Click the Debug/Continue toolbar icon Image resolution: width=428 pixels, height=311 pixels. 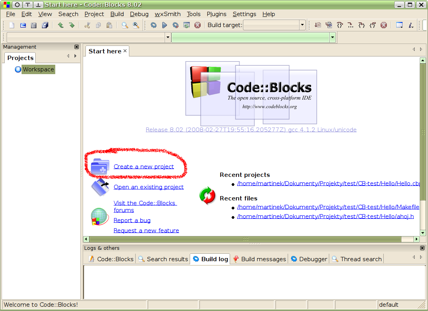coord(318,25)
